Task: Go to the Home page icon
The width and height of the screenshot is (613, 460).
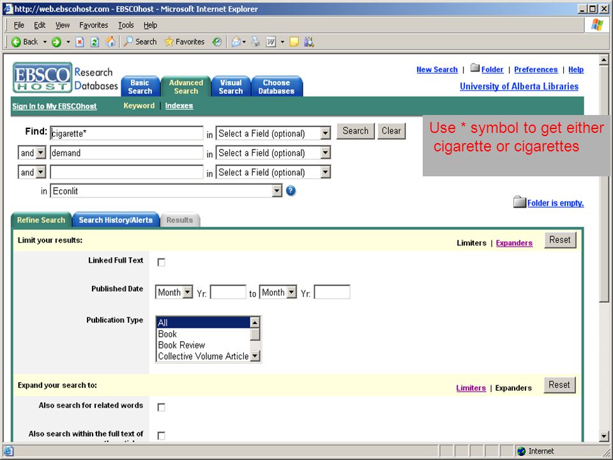Action: tap(110, 42)
